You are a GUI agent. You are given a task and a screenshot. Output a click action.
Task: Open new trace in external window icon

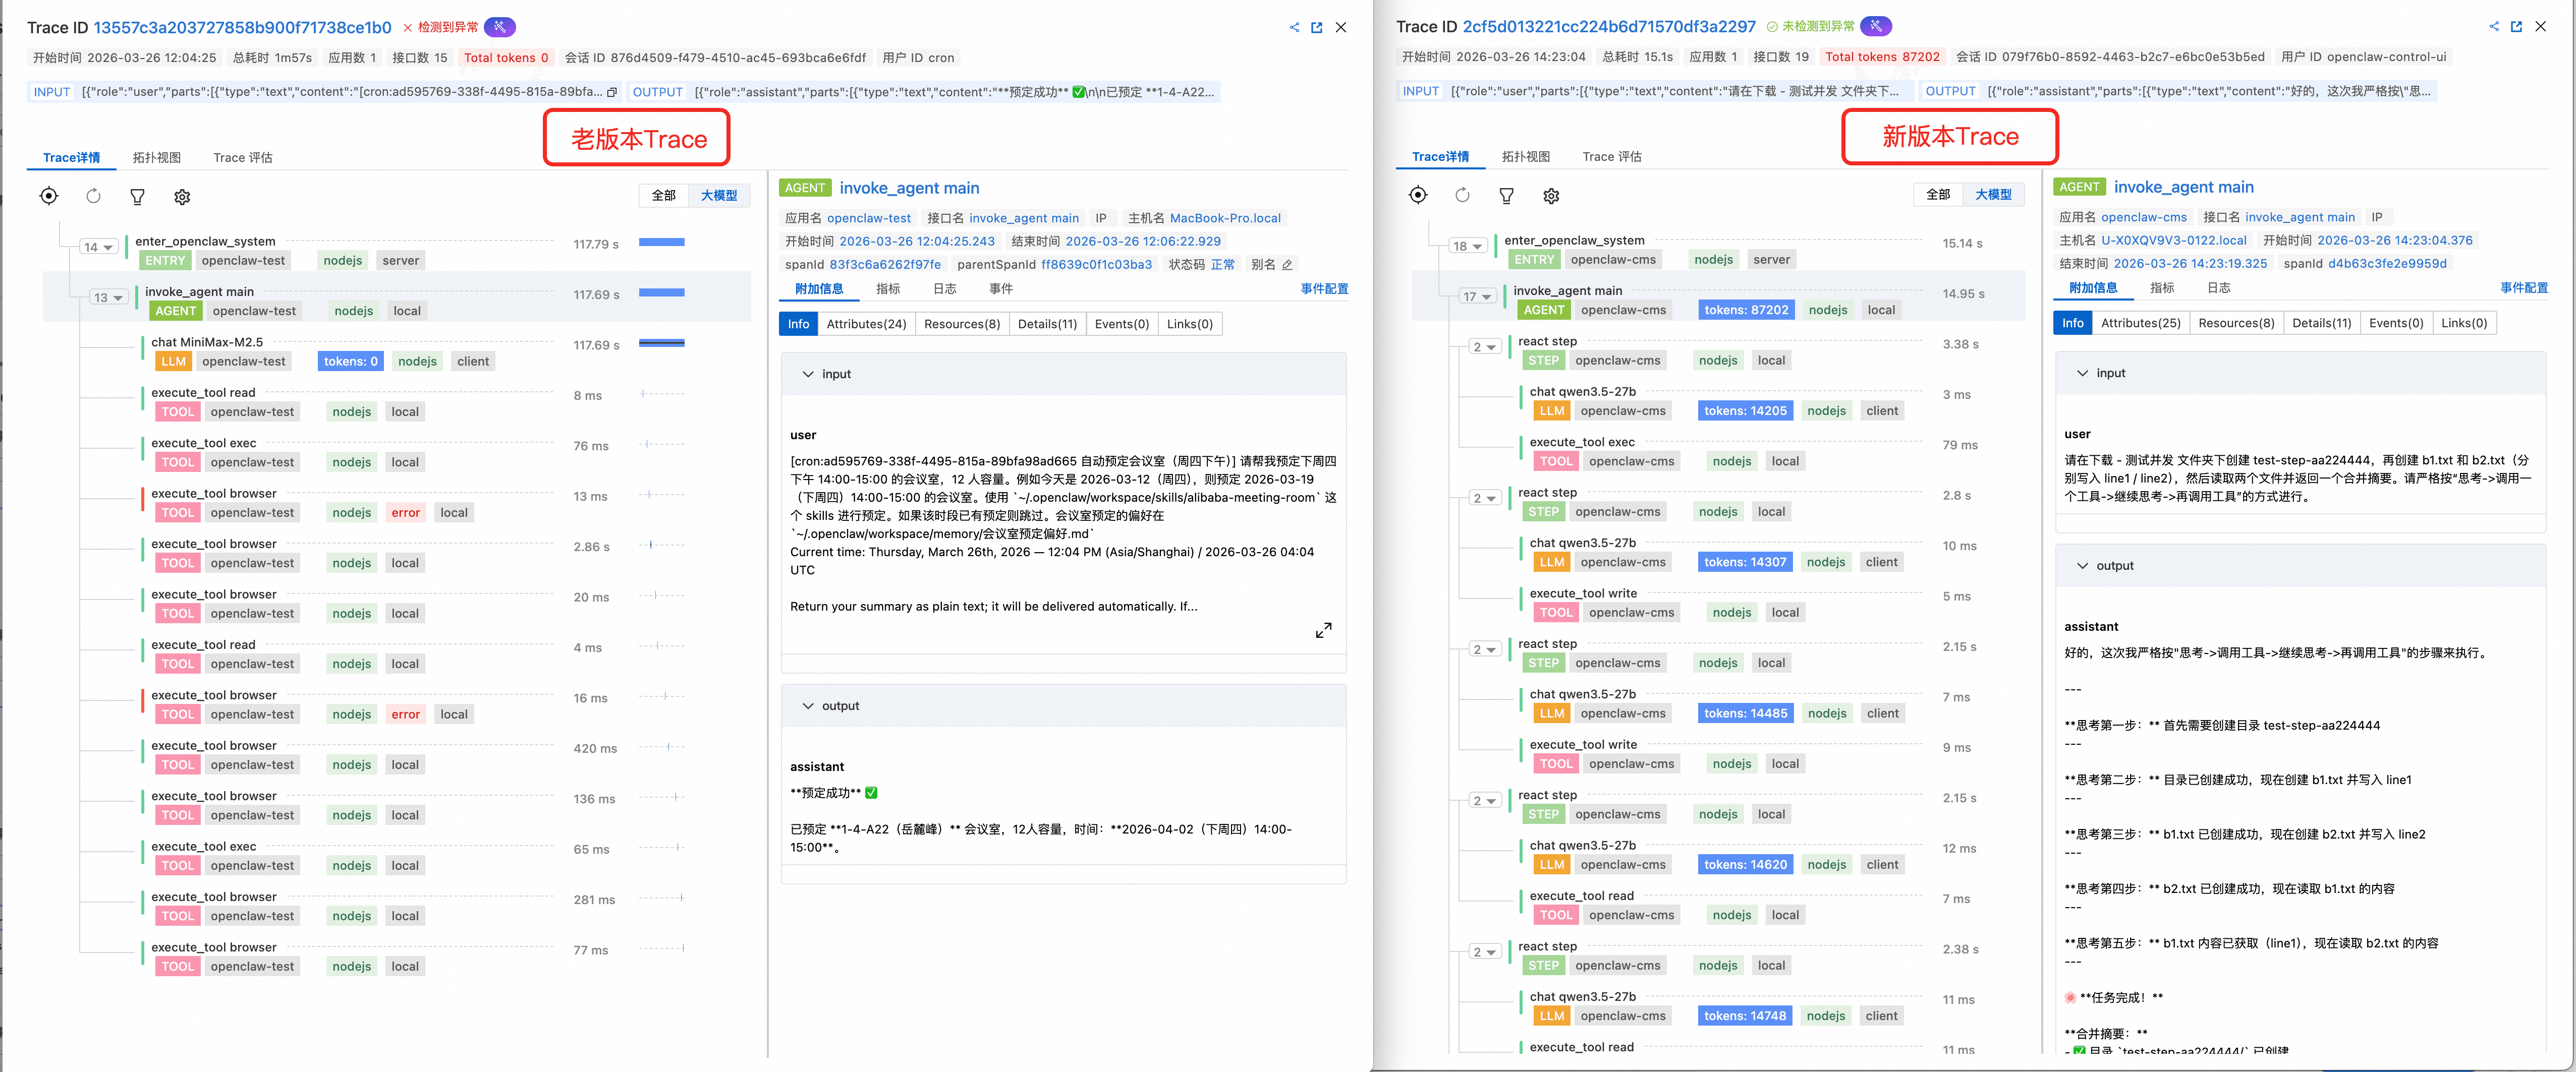[2516, 27]
